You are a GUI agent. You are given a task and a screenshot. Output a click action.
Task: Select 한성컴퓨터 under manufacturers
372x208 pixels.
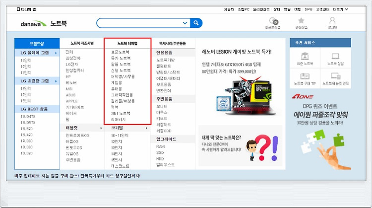pyautogui.click(x=75, y=70)
